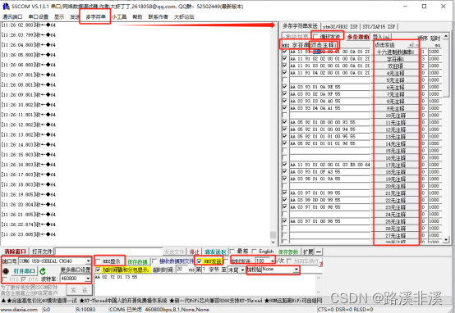Switch to the stm32/GD32 ISP tab

click(340, 27)
